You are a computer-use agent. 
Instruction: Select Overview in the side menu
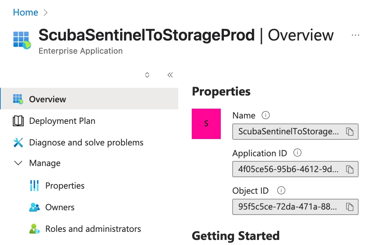(x=48, y=99)
